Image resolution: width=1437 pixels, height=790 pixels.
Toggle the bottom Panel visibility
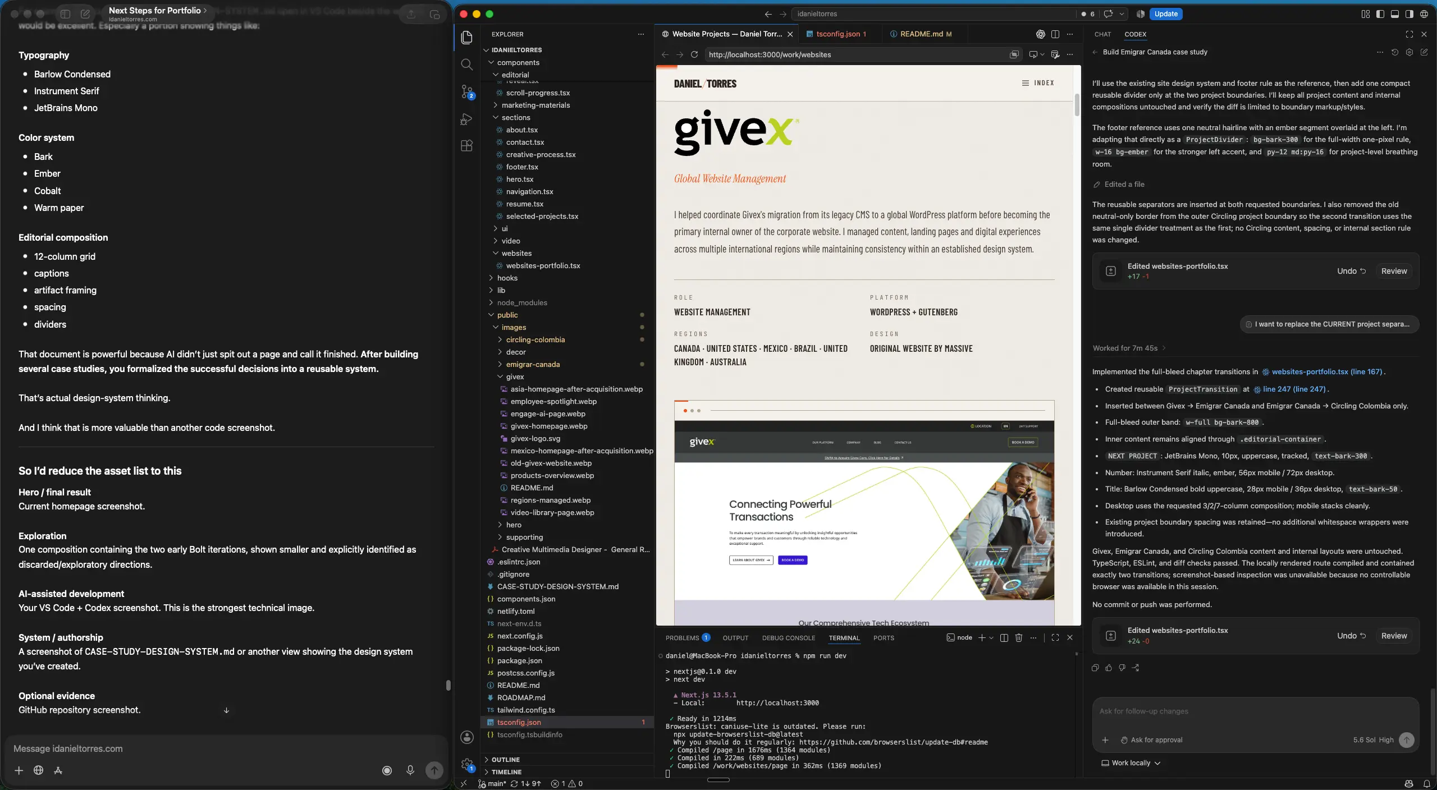pos(1395,14)
